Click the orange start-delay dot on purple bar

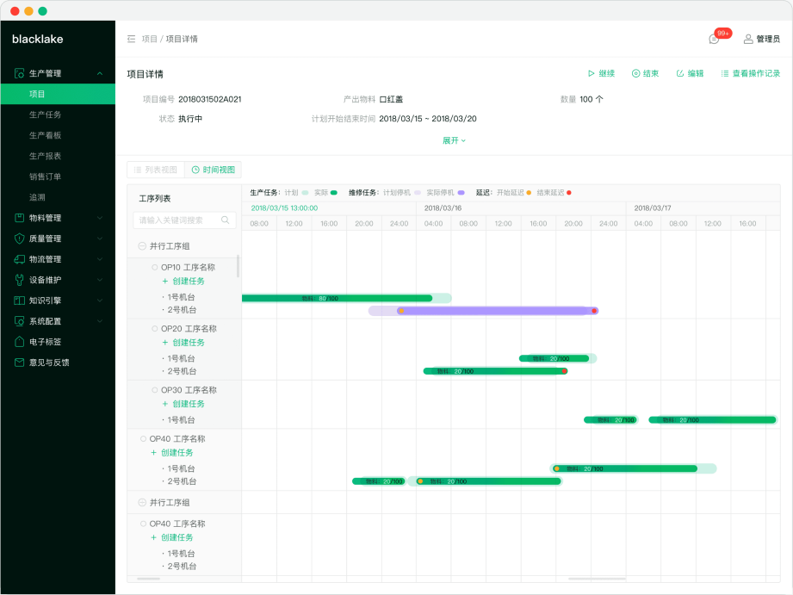(x=400, y=311)
